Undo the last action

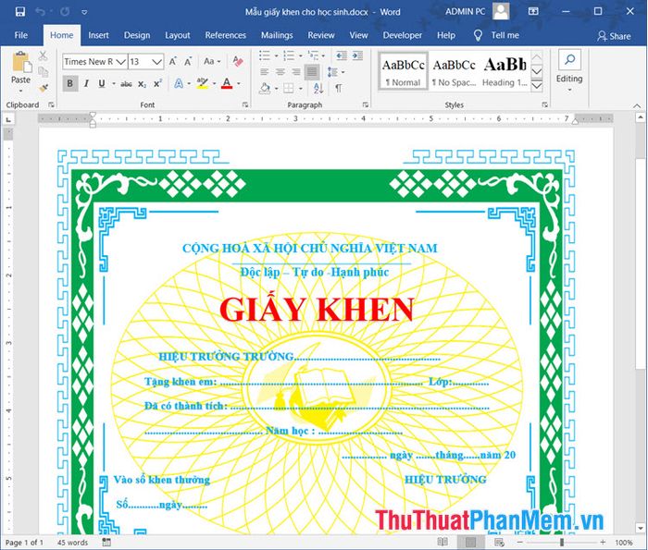pyautogui.click(x=41, y=11)
